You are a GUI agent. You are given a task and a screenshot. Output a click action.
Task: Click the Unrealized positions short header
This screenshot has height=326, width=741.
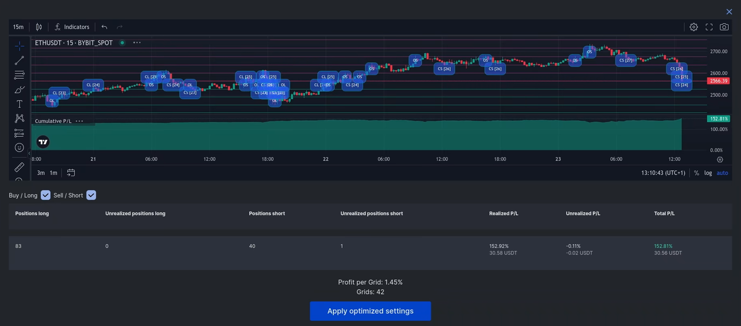pos(372,214)
